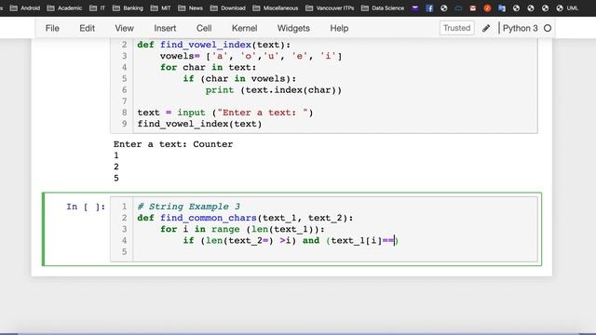Click line number 4 in active cell gutter
The width and height of the screenshot is (596, 335).
[x=124, y=240]
